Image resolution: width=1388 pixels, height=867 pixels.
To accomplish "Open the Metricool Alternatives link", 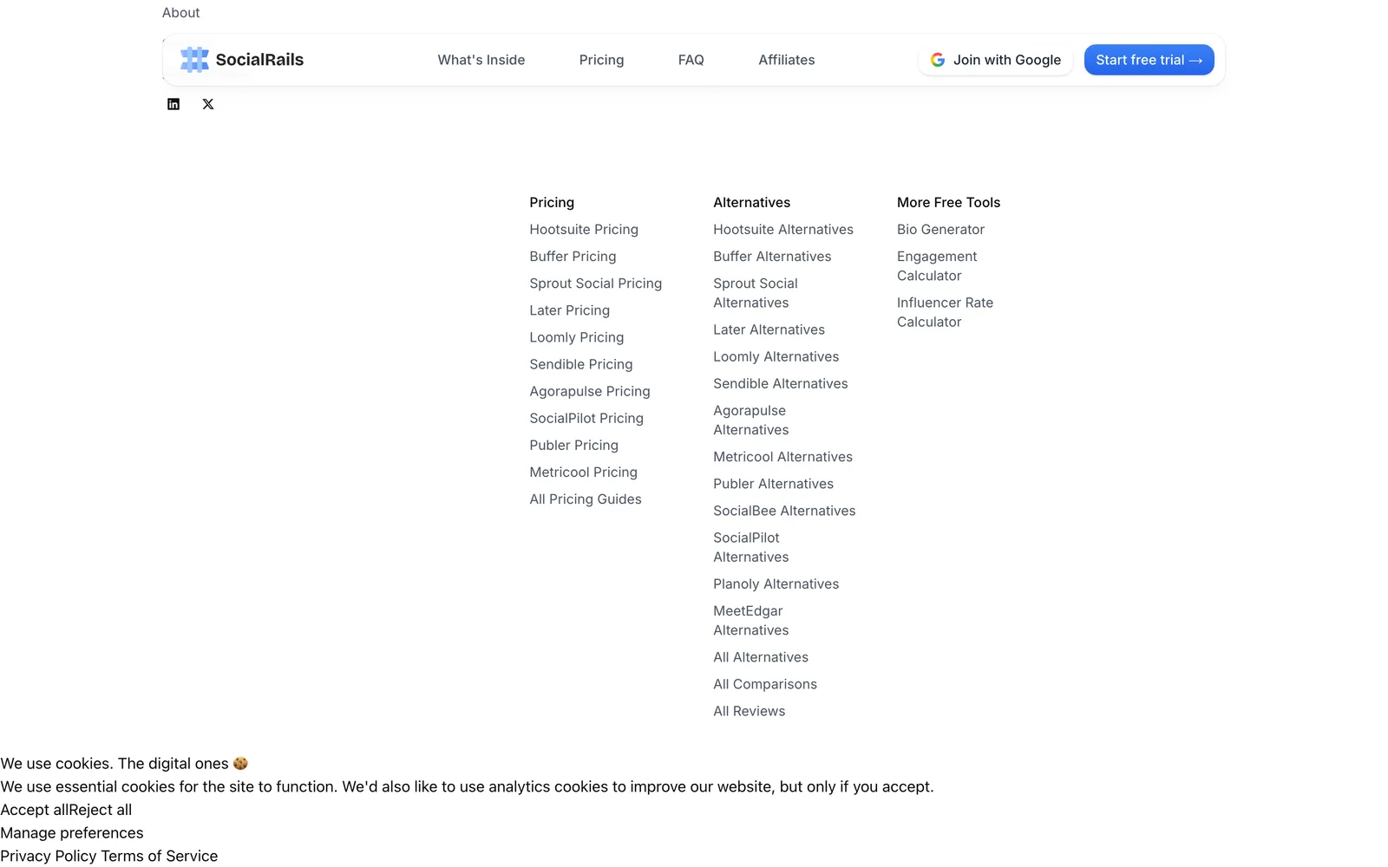I will tap(783, 457).
